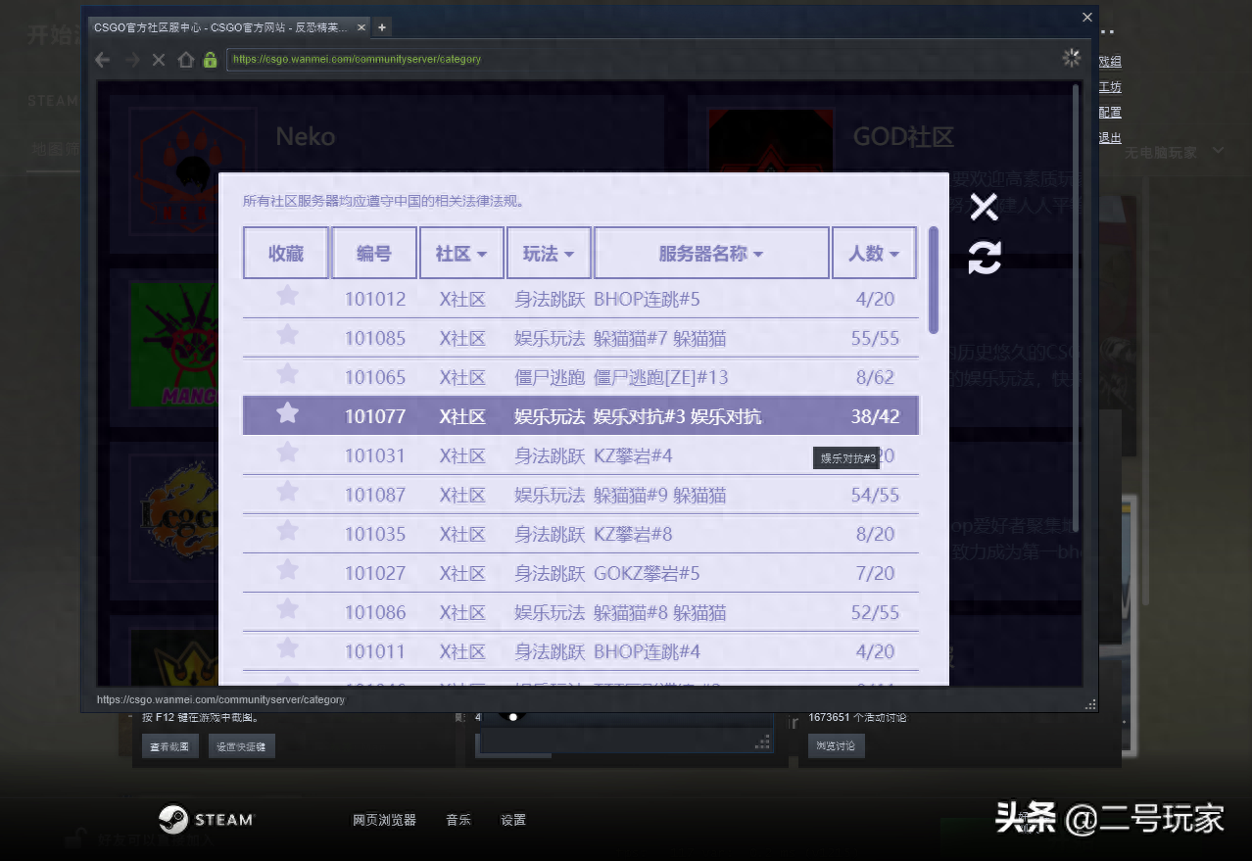Refresh the server list with circular arrows
The width and height of the screenshot is (1252, 861).
(x=985, y=258)
